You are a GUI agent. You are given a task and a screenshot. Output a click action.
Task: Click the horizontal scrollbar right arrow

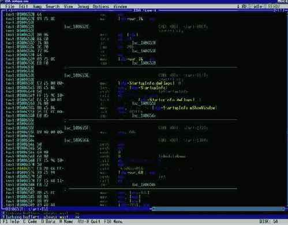click(284, 209)
